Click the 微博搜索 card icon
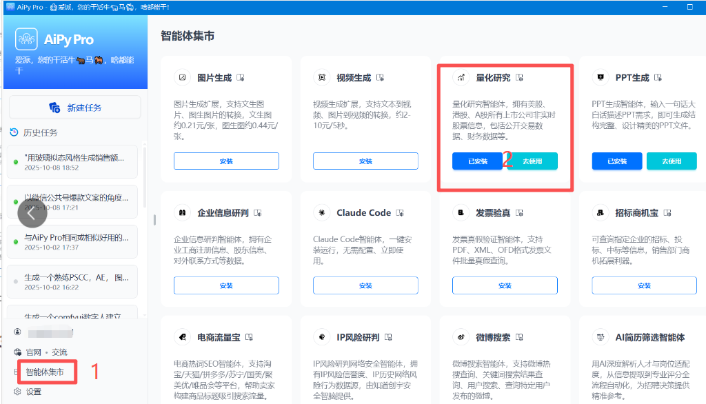The width and height of the screenshot is (706, 404). pyautogui.click(x=461, y=337)
